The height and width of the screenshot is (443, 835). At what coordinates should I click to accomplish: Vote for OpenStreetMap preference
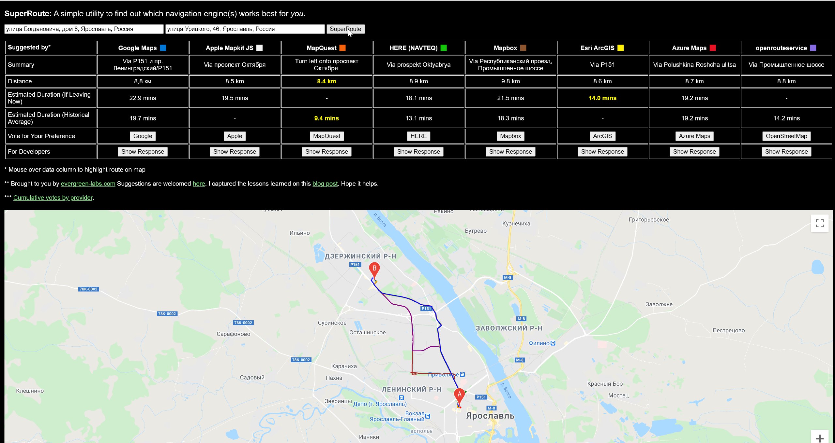coord(786,136)
